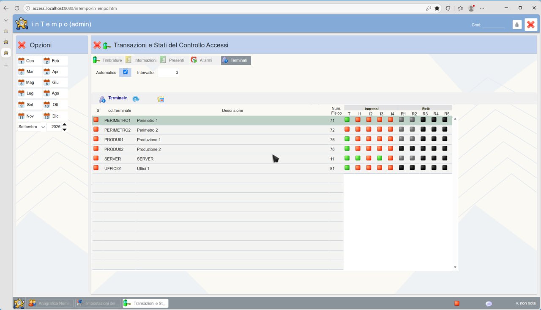
Task: Select Set month calendar icon
Action: pyautogui.click(x=22, y=105)
